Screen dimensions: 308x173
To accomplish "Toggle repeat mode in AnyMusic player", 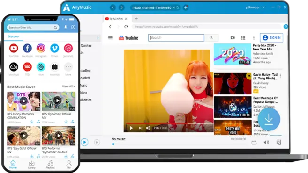I will click(254, 143).
